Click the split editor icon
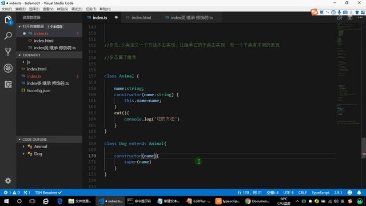Screen dimensions: 366x206 [350, 18]
